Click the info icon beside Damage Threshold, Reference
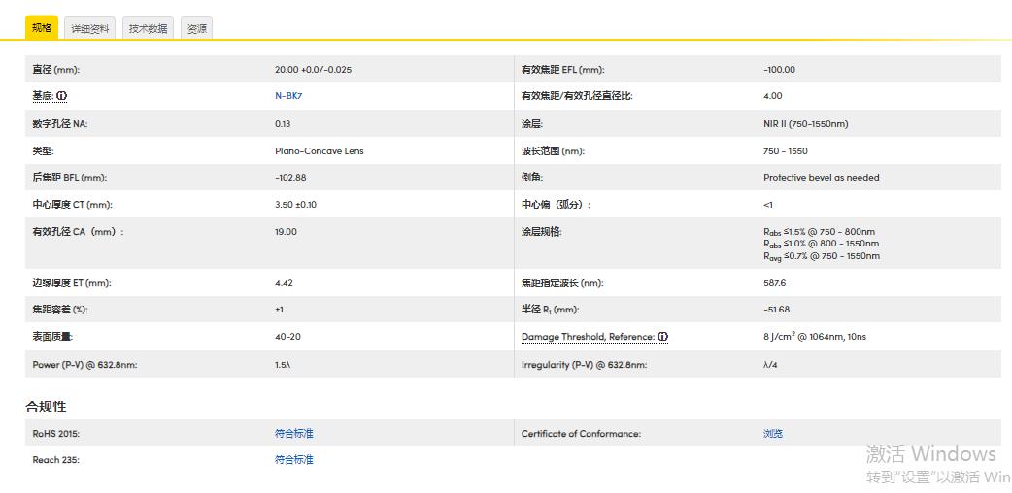The height and width of the screenshot is (493, 1012). click(x=662, y=336)
